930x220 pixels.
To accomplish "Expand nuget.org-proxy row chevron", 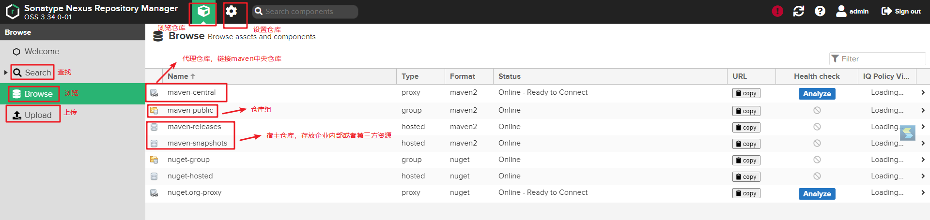I will click(923, 192).
